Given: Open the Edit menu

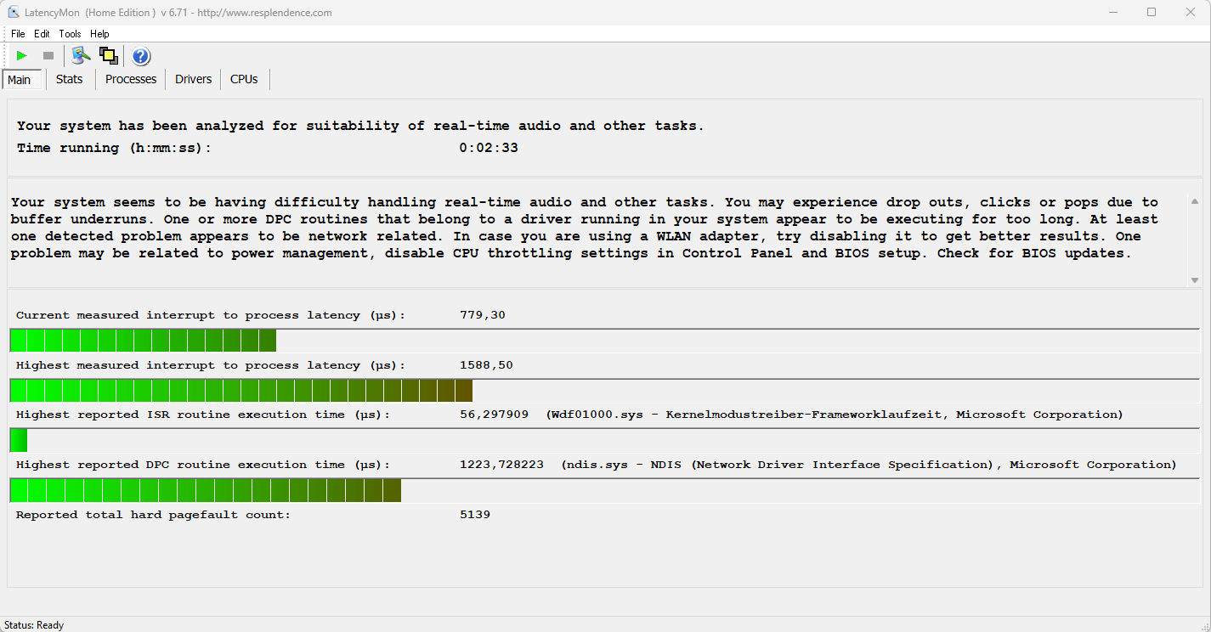Looking at the screenshot, I should tap(42, 34).
